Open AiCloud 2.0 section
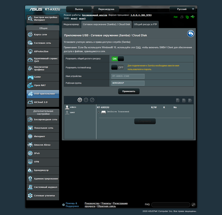The height and width of the screenshot is (215, 222). [x=43, y=102]
